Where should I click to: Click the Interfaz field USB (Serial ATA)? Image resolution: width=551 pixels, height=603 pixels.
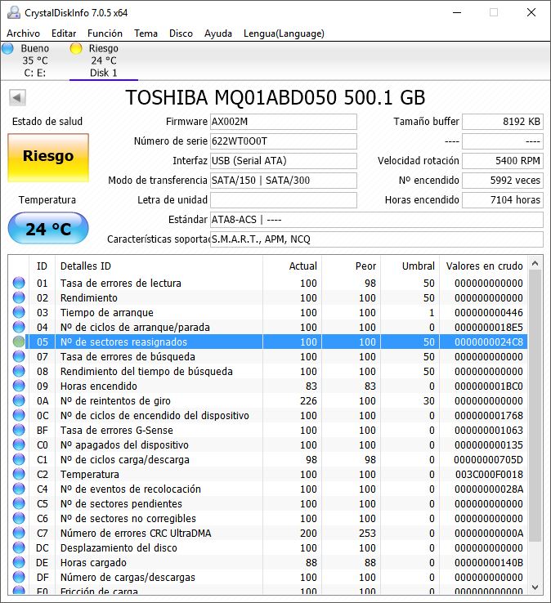[x=284, y=161]
